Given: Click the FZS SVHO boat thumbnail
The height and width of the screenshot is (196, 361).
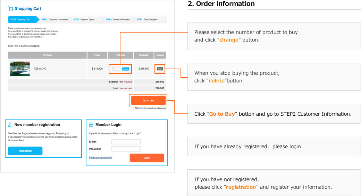Looking at the screenshot, I should [20, 69].
